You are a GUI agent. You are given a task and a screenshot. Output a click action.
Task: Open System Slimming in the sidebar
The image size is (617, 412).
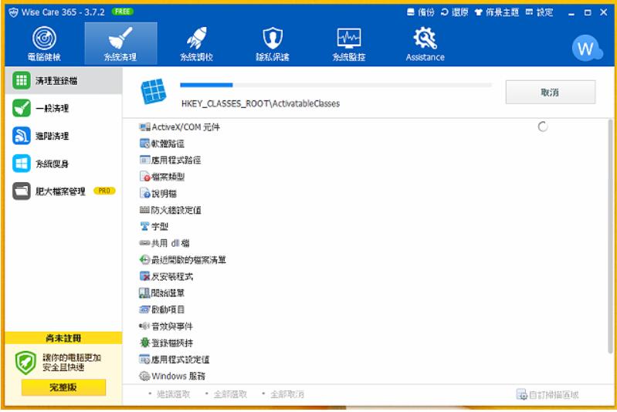(63, 164)
